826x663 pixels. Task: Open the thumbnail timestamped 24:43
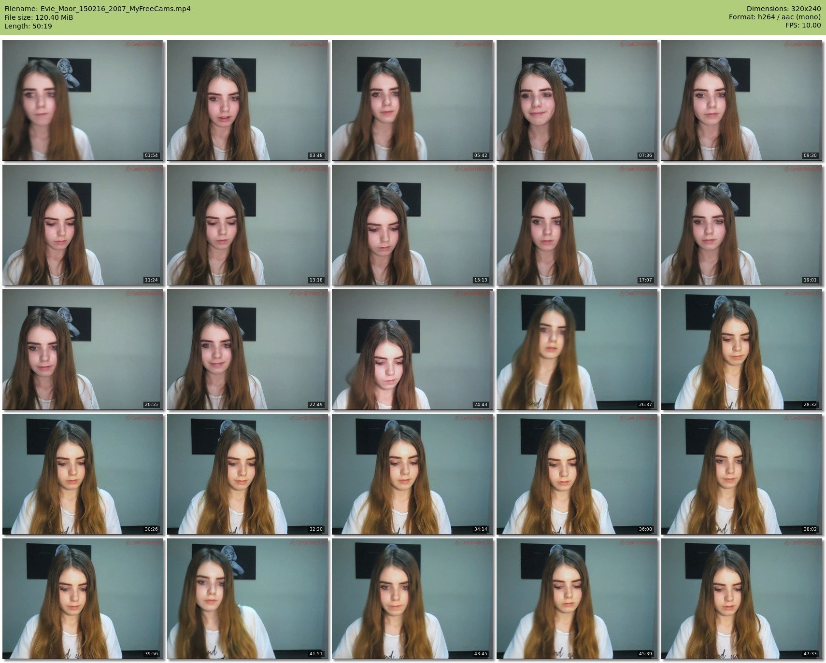click(413, 350)
